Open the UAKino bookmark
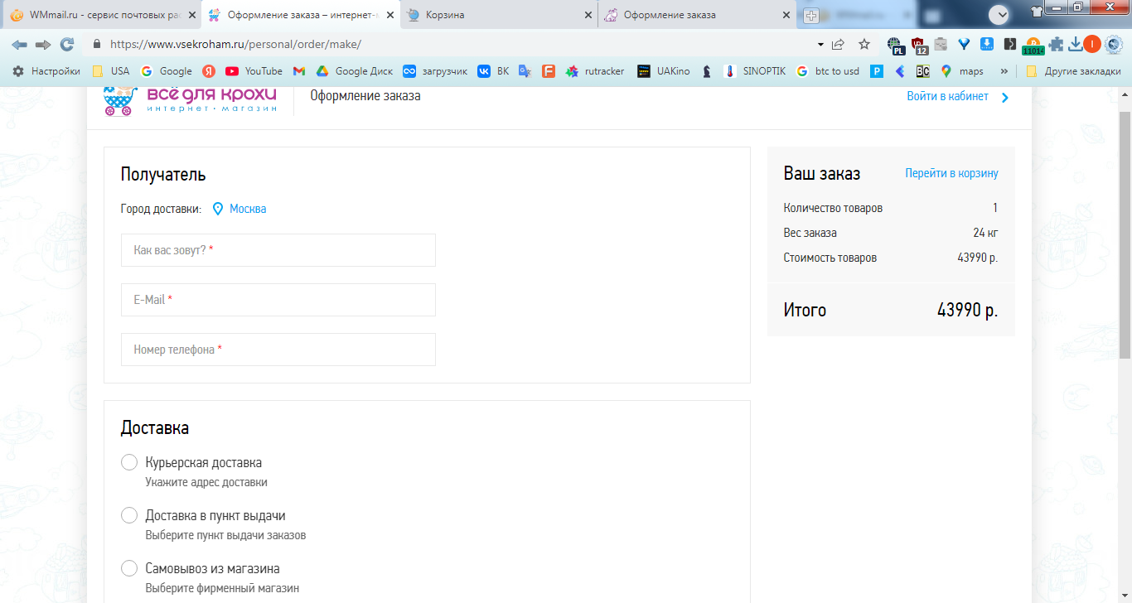This screenshot has width=1132, height=603. 663,71
